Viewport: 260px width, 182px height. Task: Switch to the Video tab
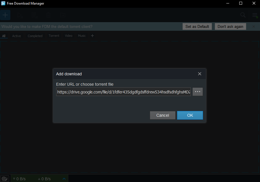pyautogui.click(x=69, y=36)
